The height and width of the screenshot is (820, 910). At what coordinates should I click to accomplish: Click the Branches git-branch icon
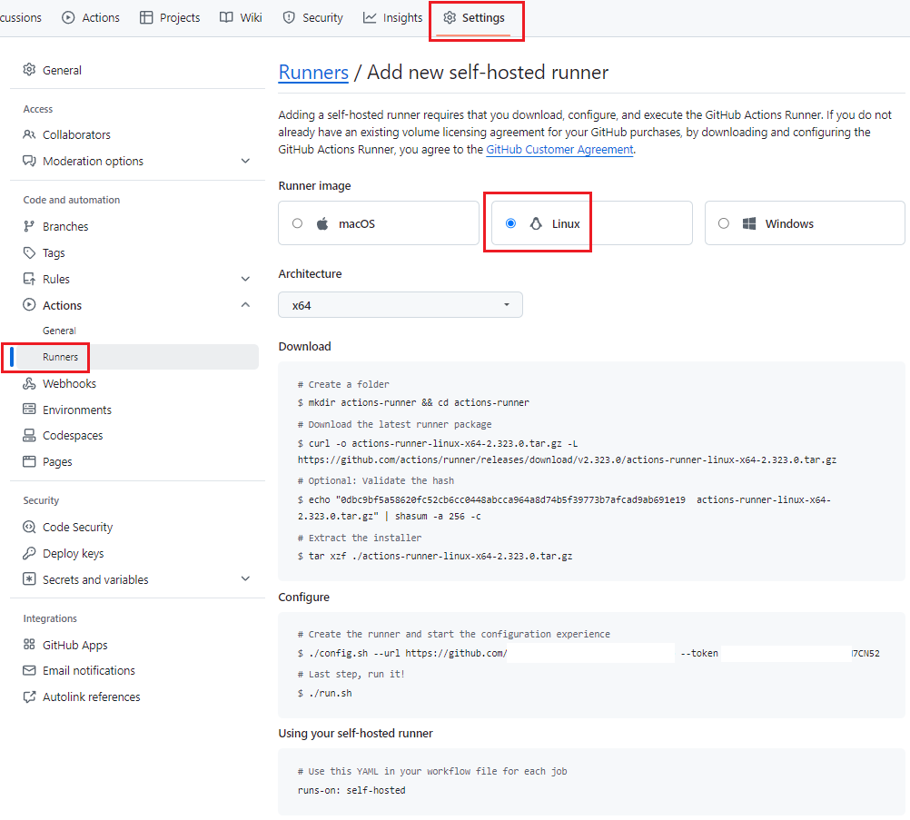click(x=29, y=226)
